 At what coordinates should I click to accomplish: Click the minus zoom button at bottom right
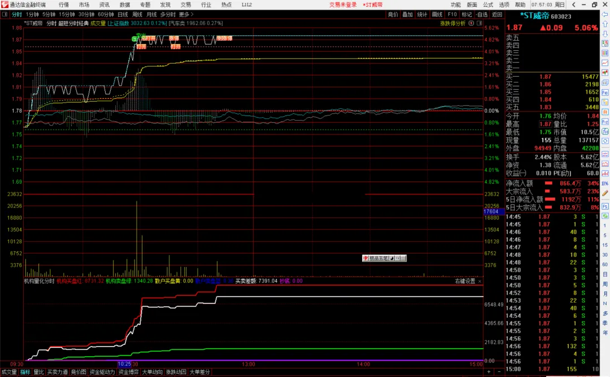(x=499, y=372)
